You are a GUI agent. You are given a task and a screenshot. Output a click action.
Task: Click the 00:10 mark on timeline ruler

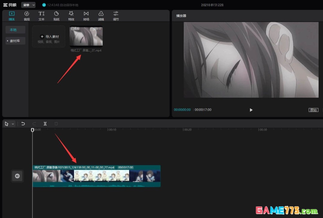point(112,130)
